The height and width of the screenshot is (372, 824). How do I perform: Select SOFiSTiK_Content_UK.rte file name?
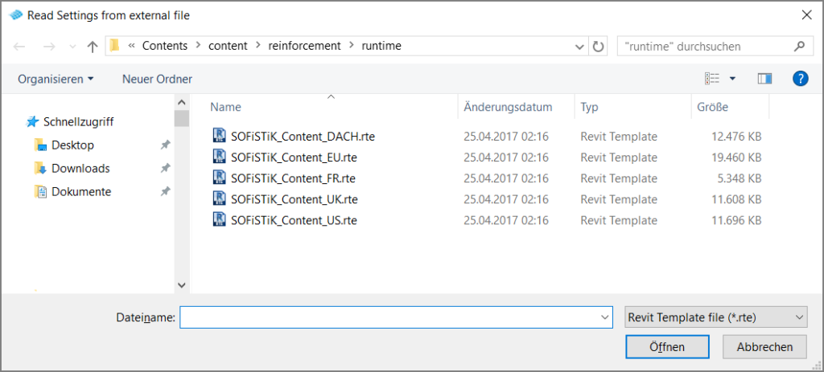coord(295,199)
